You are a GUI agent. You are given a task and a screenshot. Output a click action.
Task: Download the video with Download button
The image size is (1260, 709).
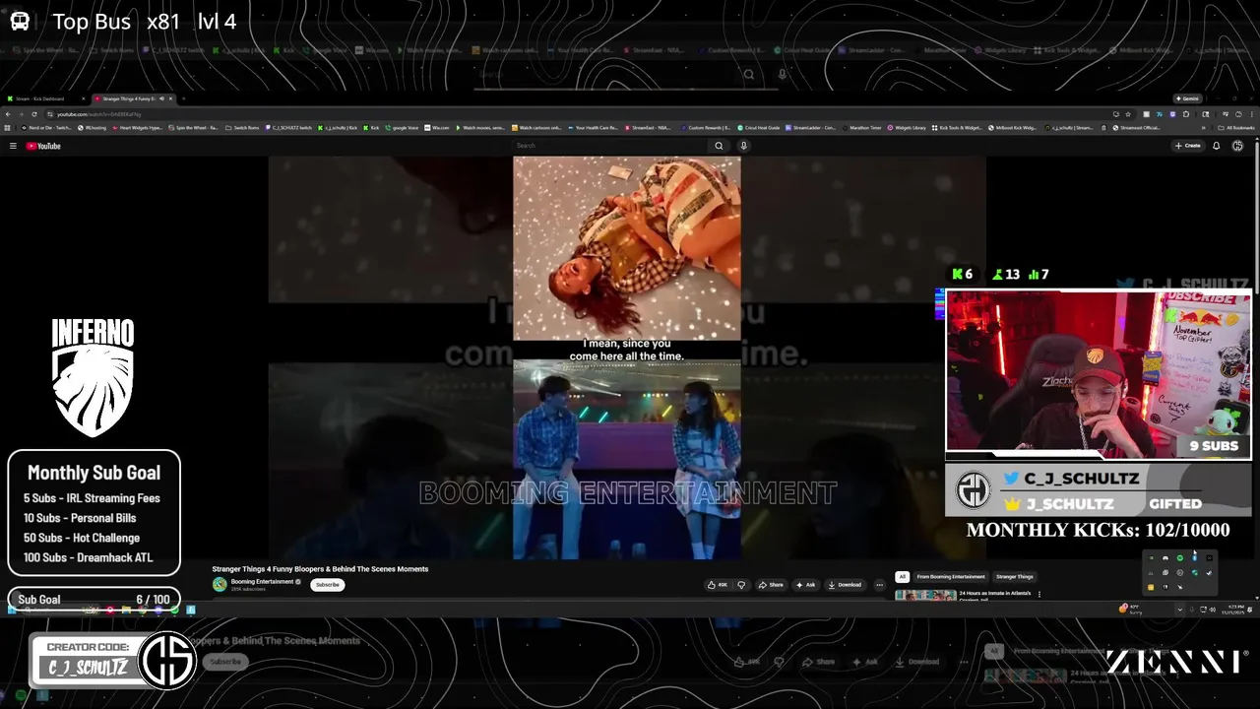(845, 584)
